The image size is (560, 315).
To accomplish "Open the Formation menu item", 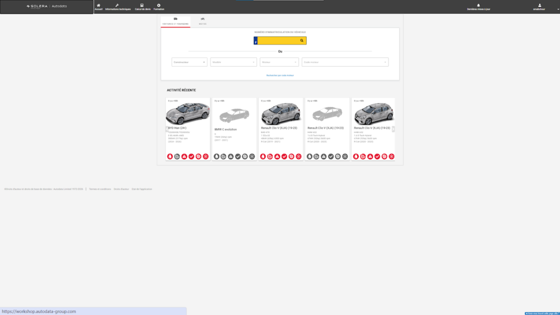I will click(x=159, y=7).
